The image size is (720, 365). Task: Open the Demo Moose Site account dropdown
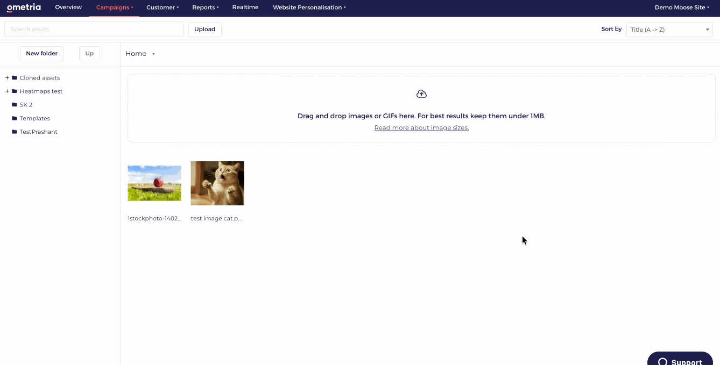682,8
